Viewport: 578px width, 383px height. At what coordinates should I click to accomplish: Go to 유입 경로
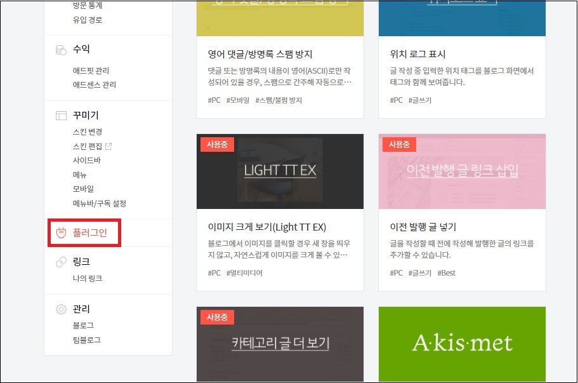[x=88, y=20]
